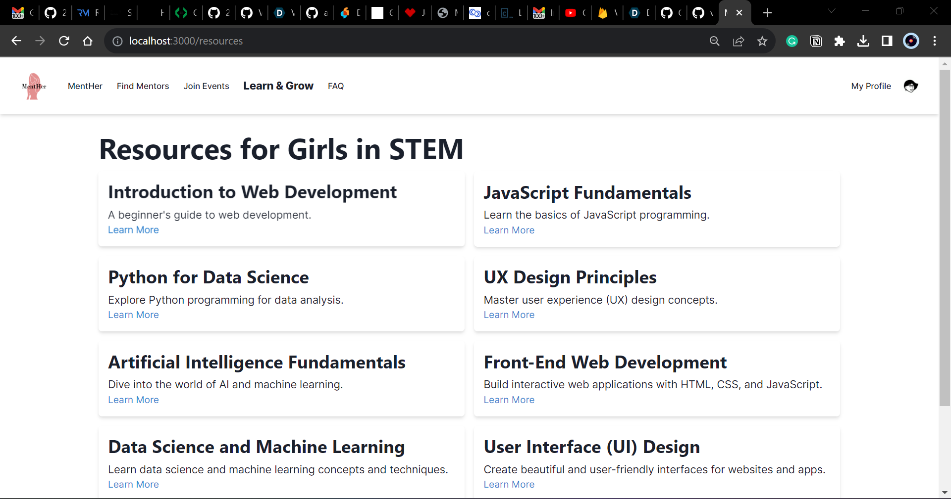Image resolution: width=951 pixels, height=499 pixels.
Task: Click Learn More under User Interface (UI) Design
Action: tap(509, 485)
